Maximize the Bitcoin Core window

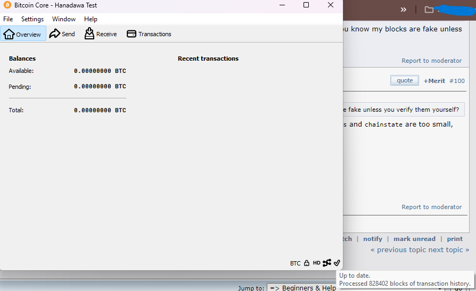click(306, 5)
